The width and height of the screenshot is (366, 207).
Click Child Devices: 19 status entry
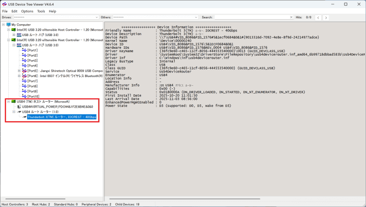[127, 204]
